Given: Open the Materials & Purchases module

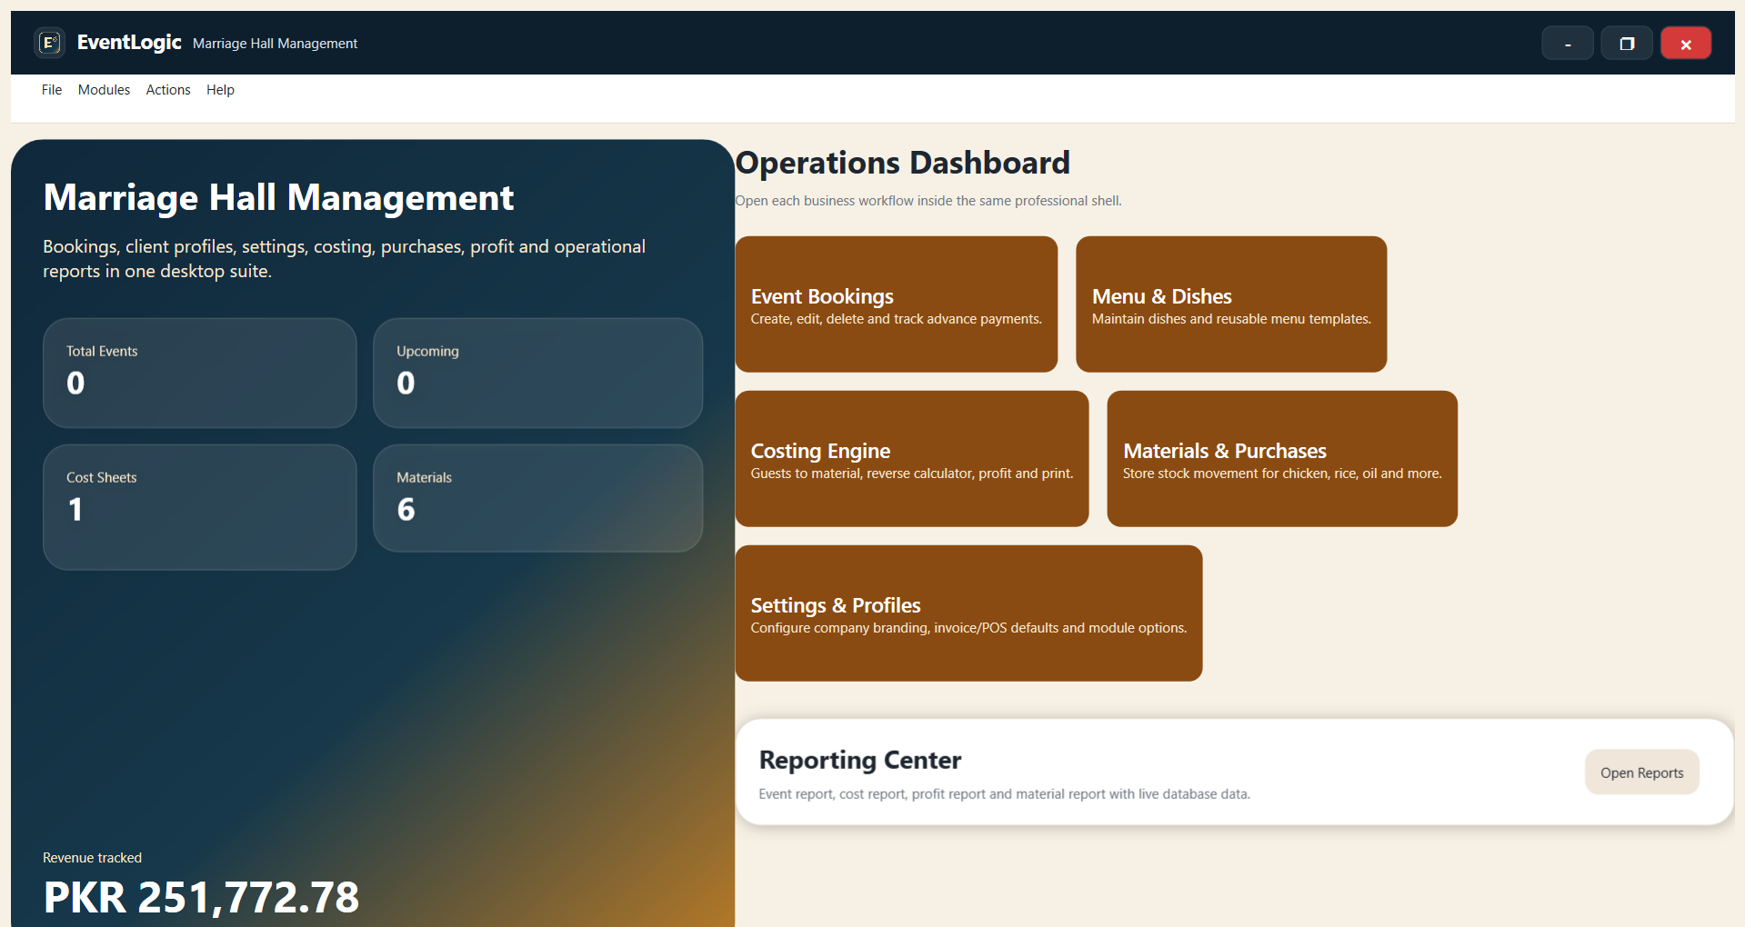Looking at the screenshot, I should (1281, 458).
